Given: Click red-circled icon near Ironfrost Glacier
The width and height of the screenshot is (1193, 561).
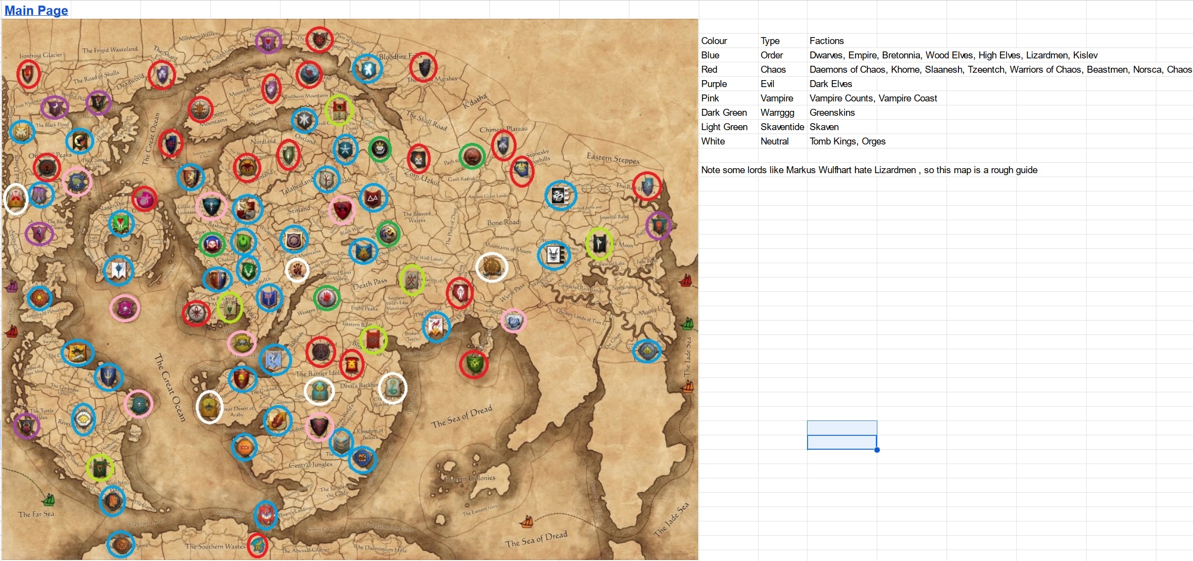Looking at the screenshot, I should point(28,74).
